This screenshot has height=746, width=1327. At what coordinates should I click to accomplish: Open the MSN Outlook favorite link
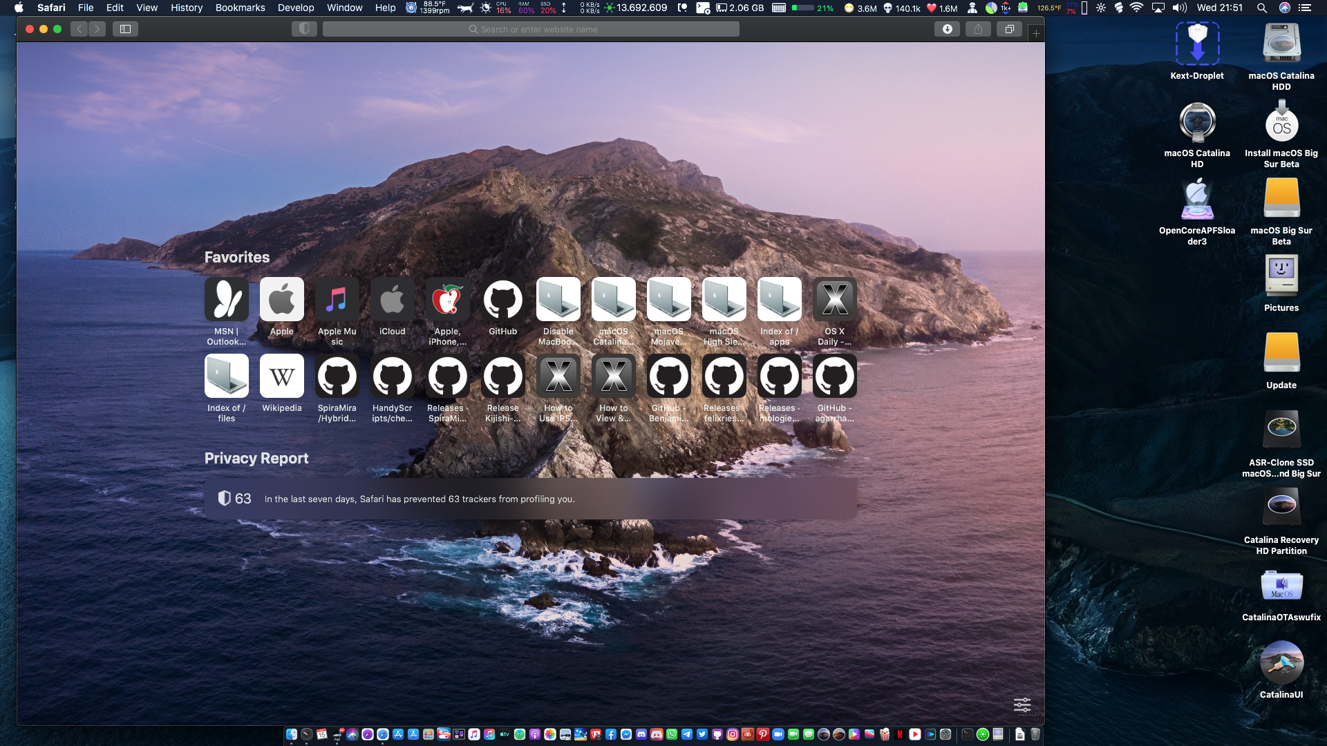click(x=226, y=300)
